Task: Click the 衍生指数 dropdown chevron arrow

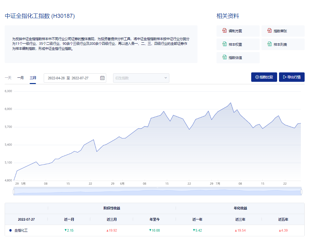Action: point(166,78)
